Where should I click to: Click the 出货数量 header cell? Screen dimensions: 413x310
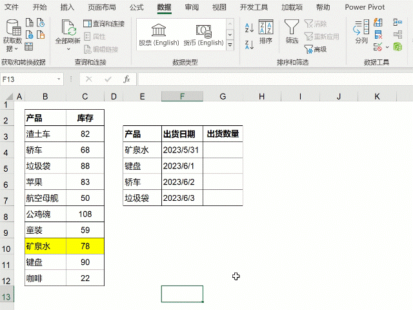(223, 134)
